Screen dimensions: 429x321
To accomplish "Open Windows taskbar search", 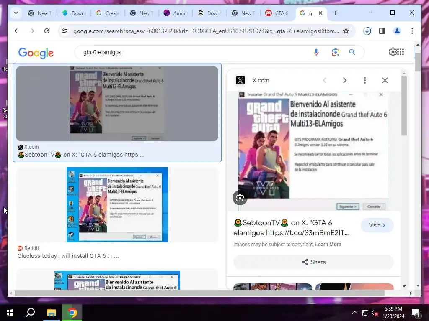I will (30, 313).
